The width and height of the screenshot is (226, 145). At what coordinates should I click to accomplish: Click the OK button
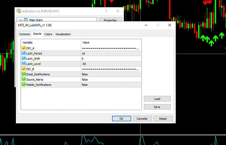[x=121, y=119]
